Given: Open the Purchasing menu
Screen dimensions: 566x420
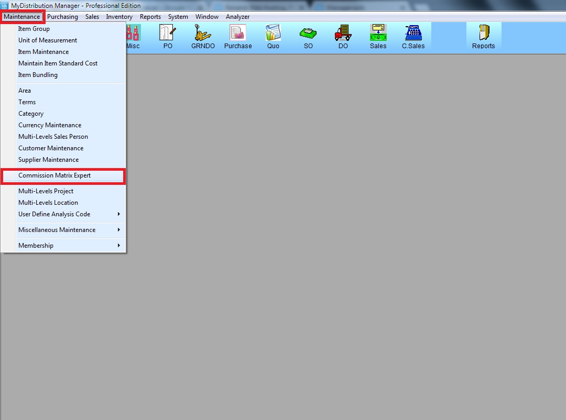Looking at the screenshot, I should [x=62, y=17].
